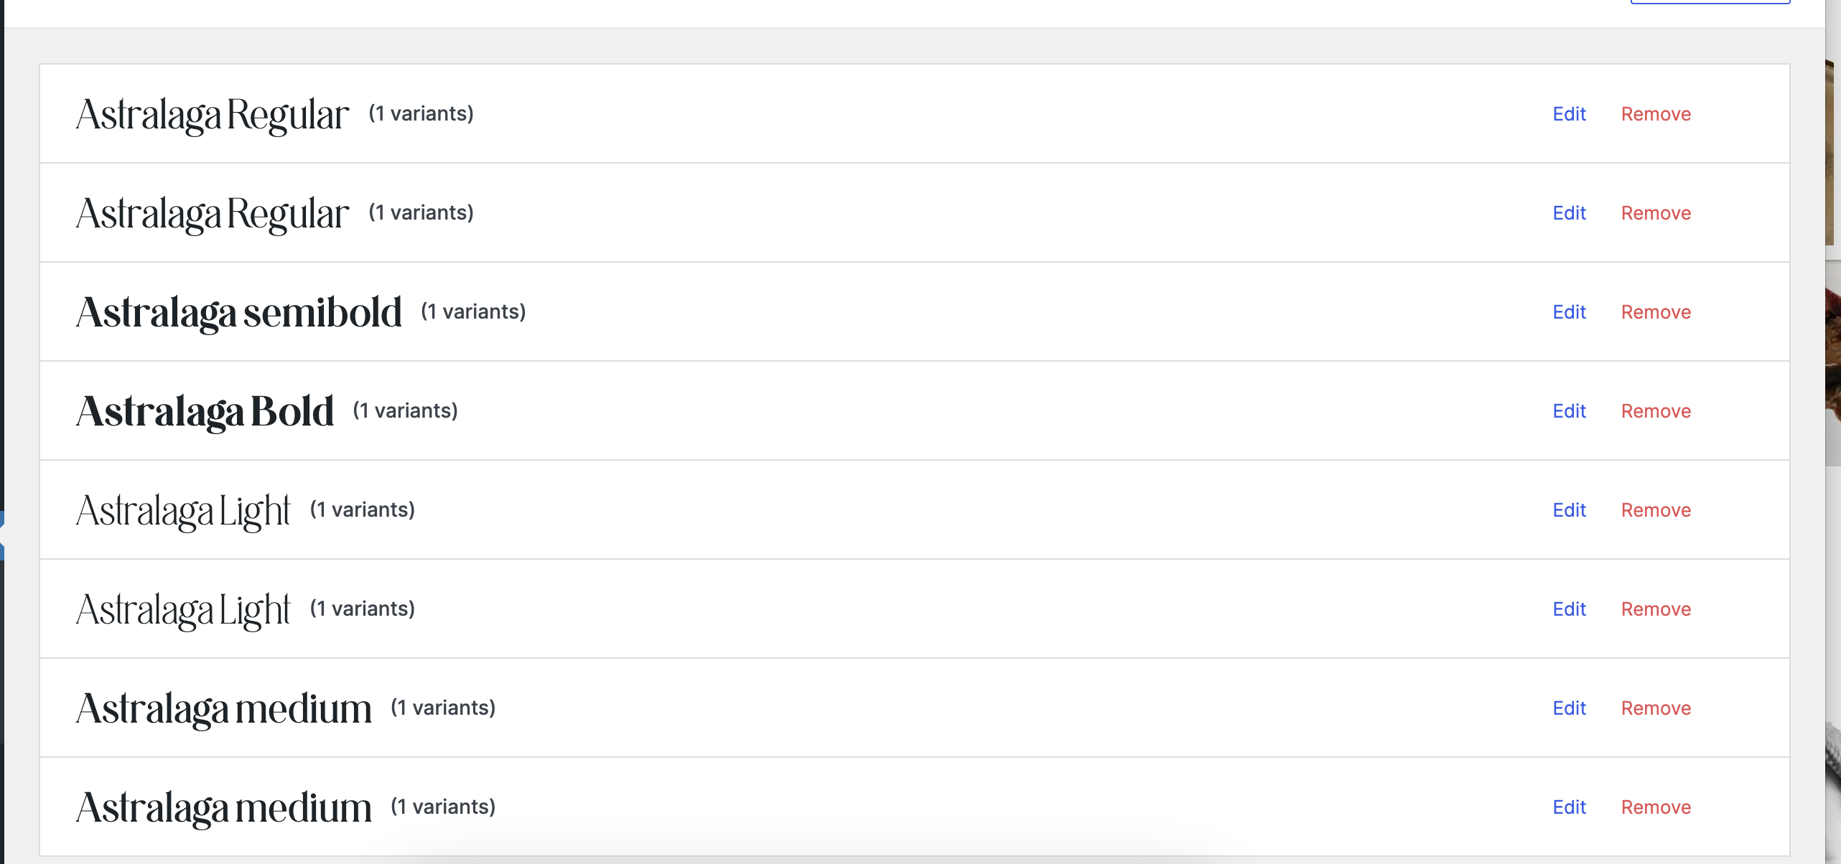Remove the first Astralaga Regular font
Image resolution: width=1841 pixels, height=864 pixels.
1656,114
